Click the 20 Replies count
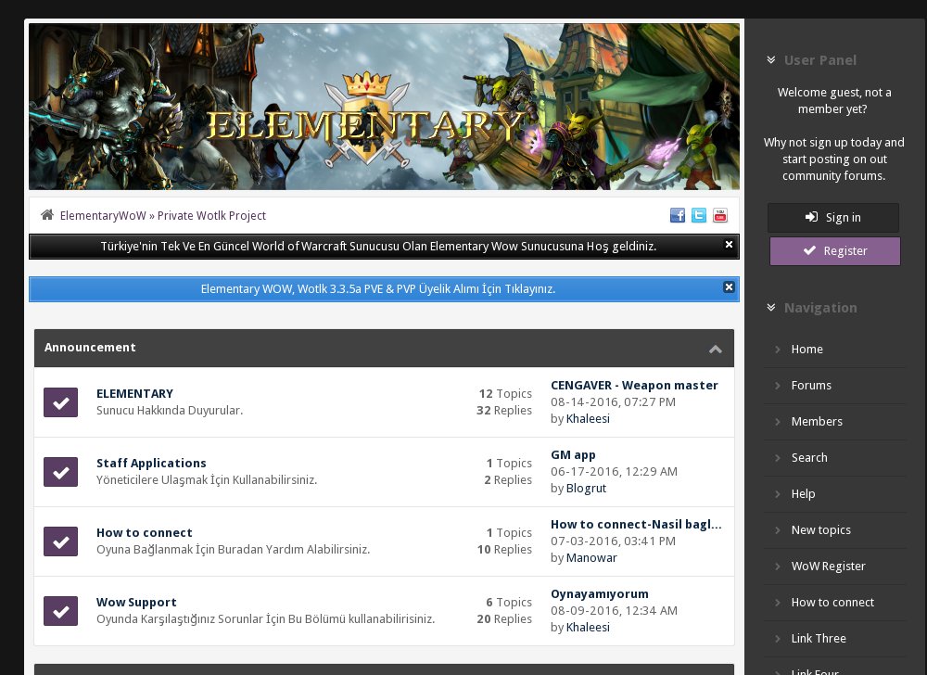Image resolution: width=927 pixels, height=675 pixels. click(x=504, y=618)
